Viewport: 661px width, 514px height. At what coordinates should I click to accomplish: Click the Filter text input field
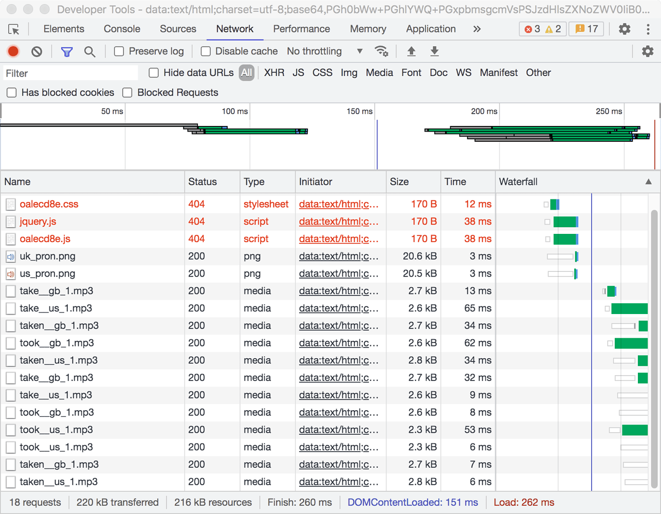tap(71, 74)
